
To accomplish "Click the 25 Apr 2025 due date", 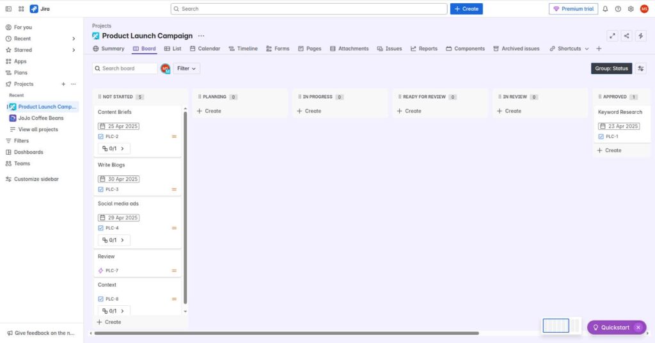I will coord(118,126).
